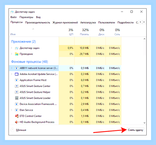Select HD Audio Background Process name
The width and height of the screenshot is (156, 145).
(x=37, y=122)
